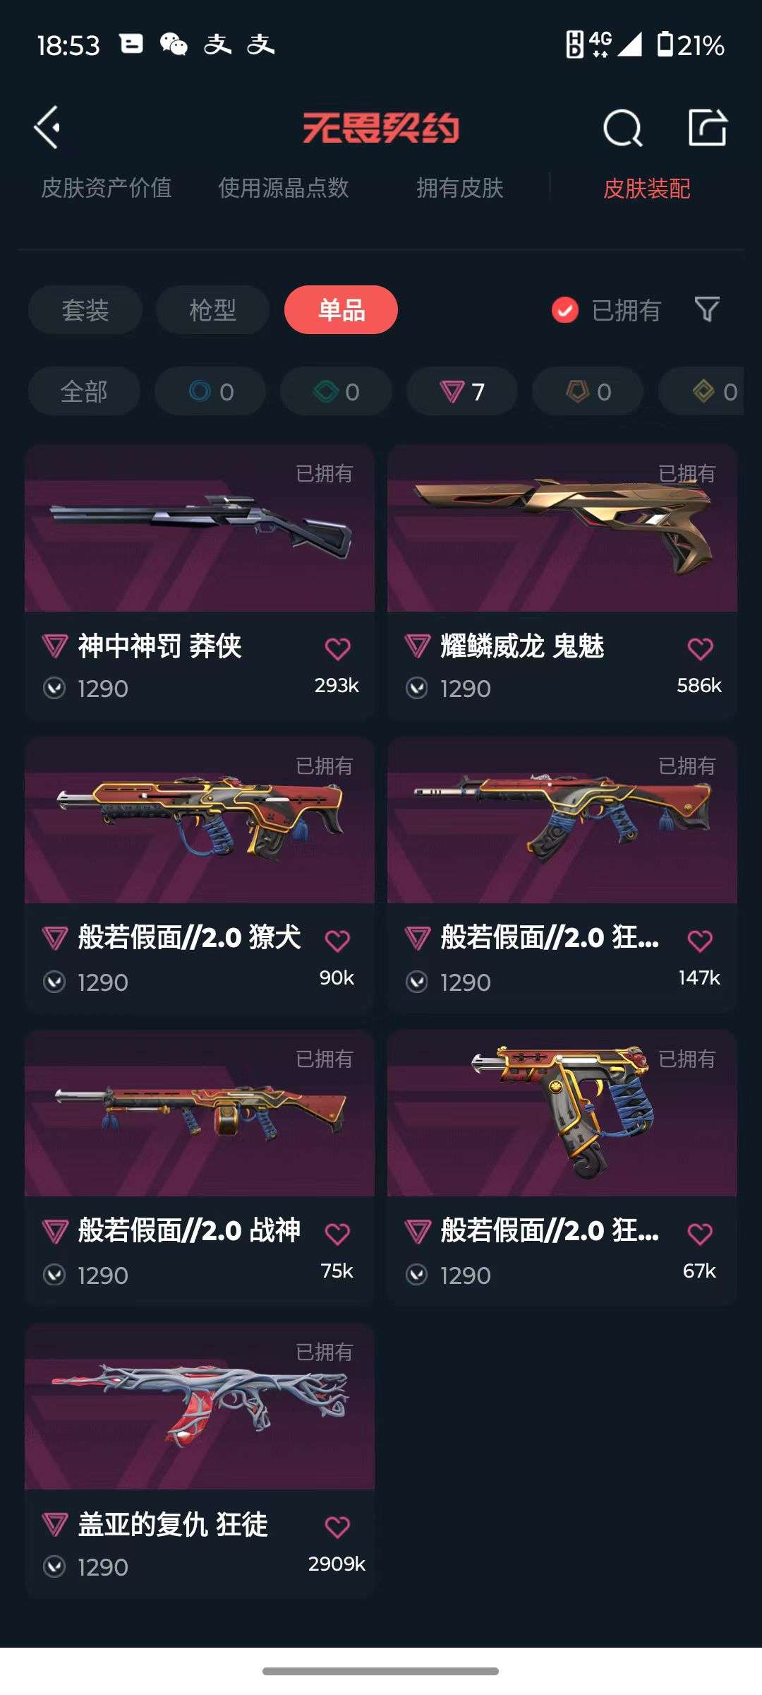The height and width of the screenshot is (1695, 762).
Task: Favorite 耀鳞威龙 鬼魅 with heart icon
Action: [700, 648]
